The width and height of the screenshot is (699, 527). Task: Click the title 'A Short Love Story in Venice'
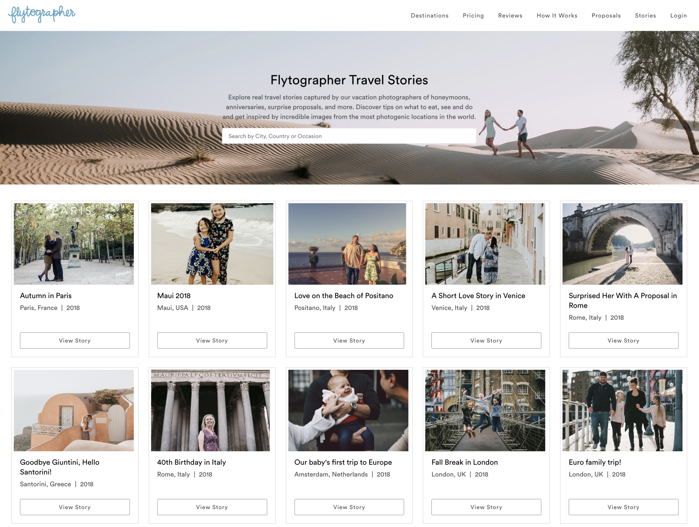478,296
